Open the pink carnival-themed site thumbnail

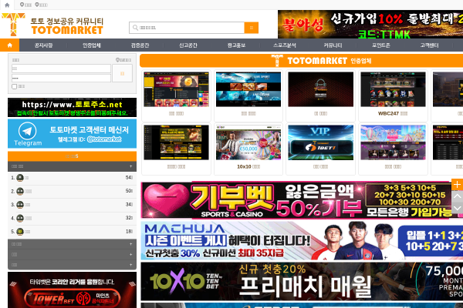pyautogui.click(x=393, y=142)
